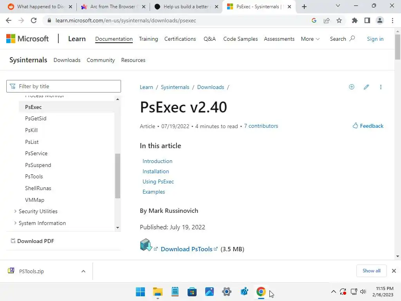The height and width of the screenshot is (301, 401).
Task: Select ShellRunas in sidebar
Action: tap(38, 188)
